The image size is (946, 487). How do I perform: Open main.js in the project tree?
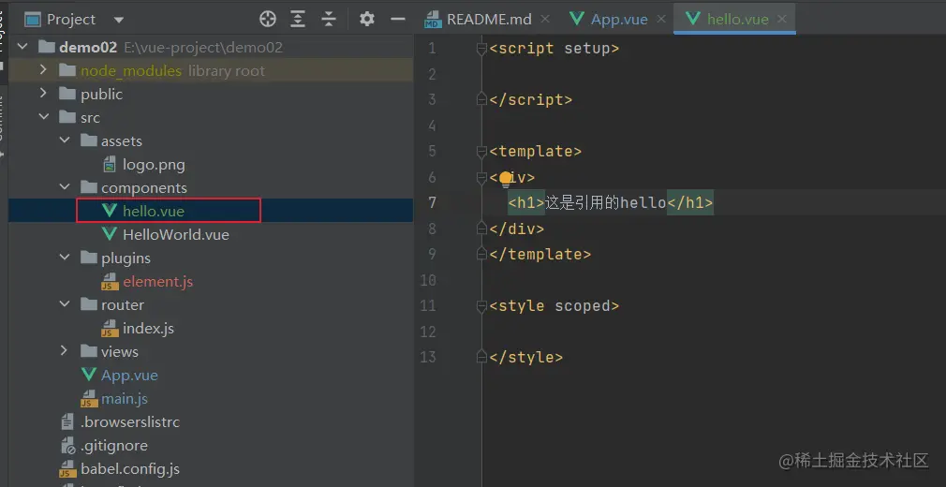point(124,398)
